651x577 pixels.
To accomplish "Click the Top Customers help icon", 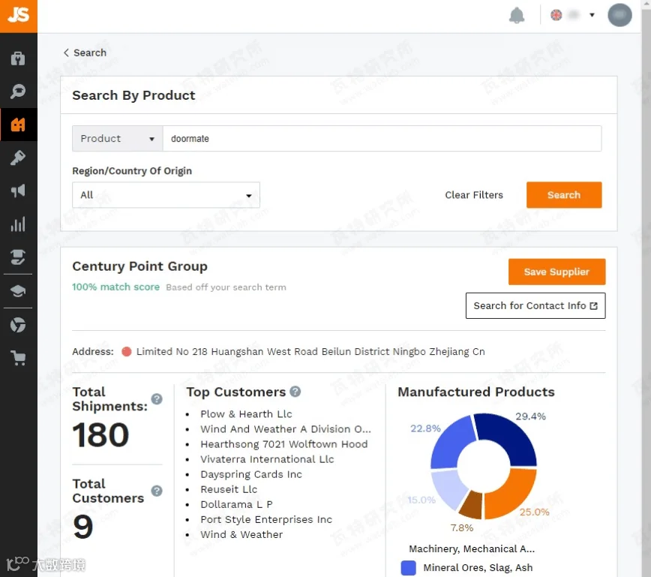I will click(x=295, y=392).
